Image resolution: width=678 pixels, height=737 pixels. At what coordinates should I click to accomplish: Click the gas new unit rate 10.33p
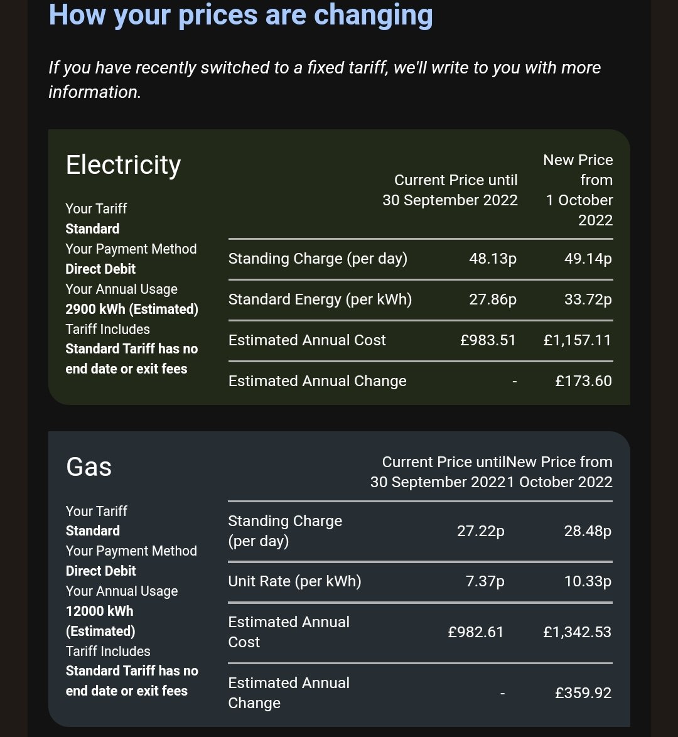(588, 581)
